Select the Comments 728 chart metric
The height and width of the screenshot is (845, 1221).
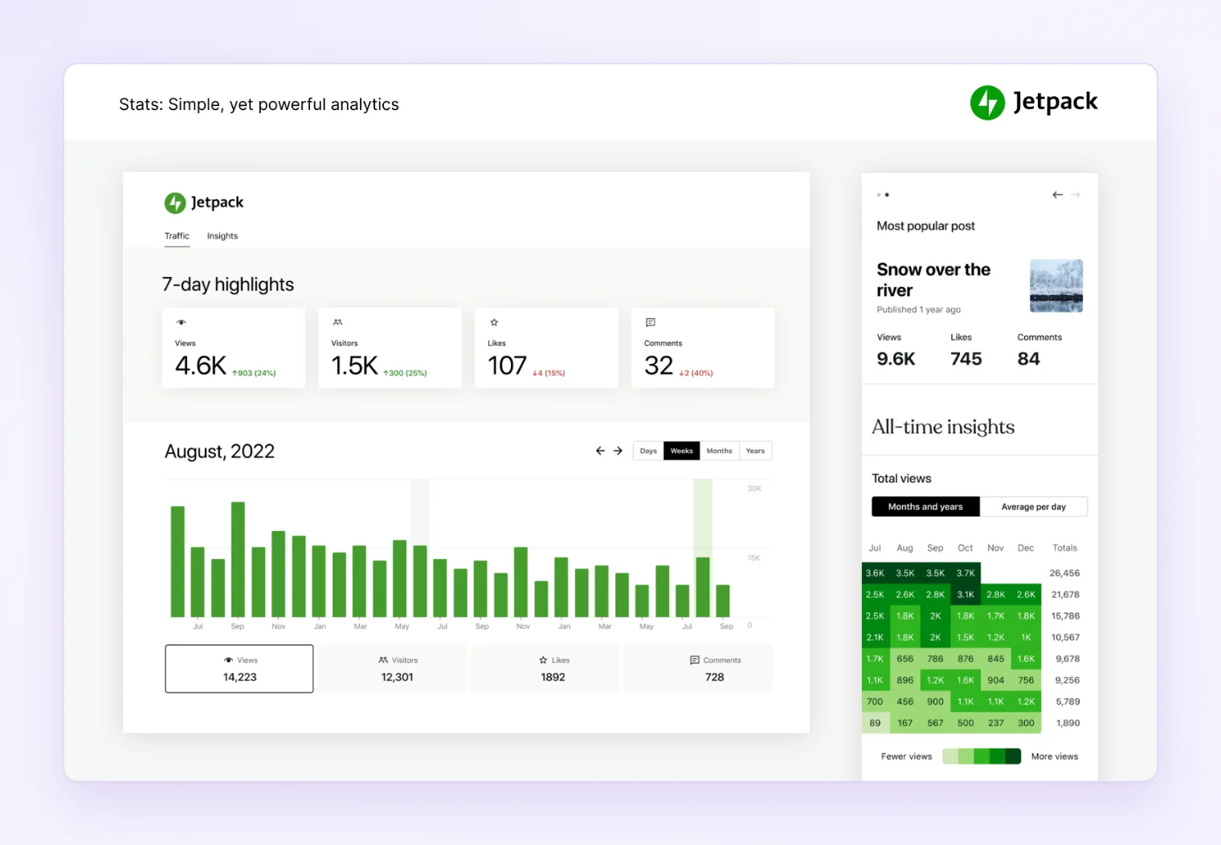pyautogui.click(x=698, y=668)
